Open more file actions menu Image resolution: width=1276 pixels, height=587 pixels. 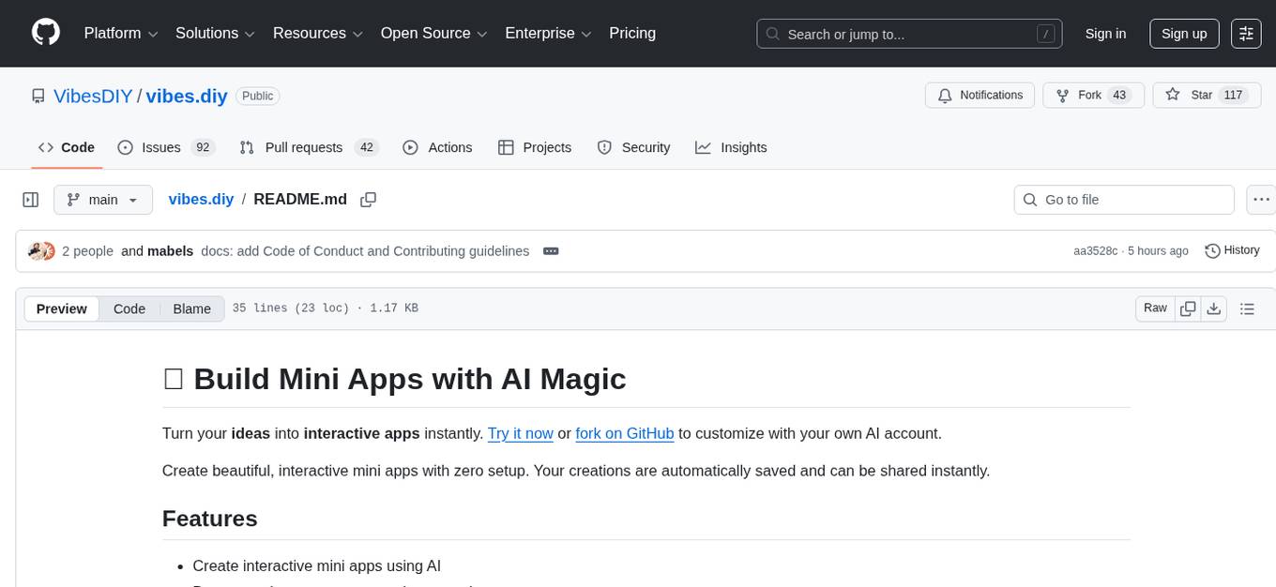[x=1262, y=200]
